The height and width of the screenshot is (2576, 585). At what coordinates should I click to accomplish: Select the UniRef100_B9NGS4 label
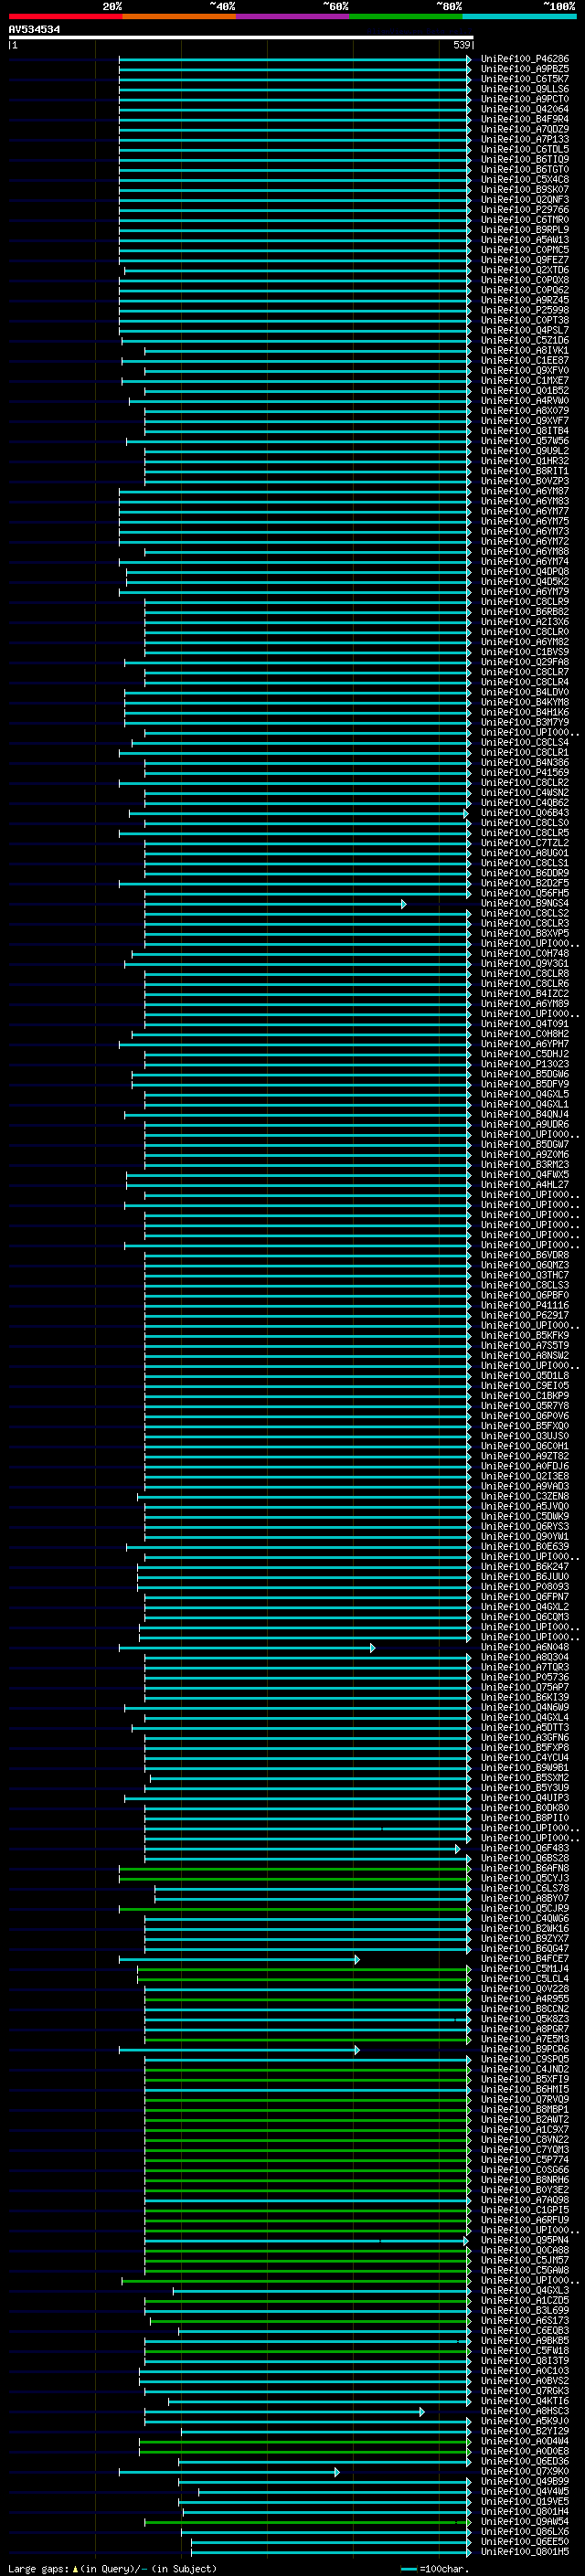(x=524, y=904)
